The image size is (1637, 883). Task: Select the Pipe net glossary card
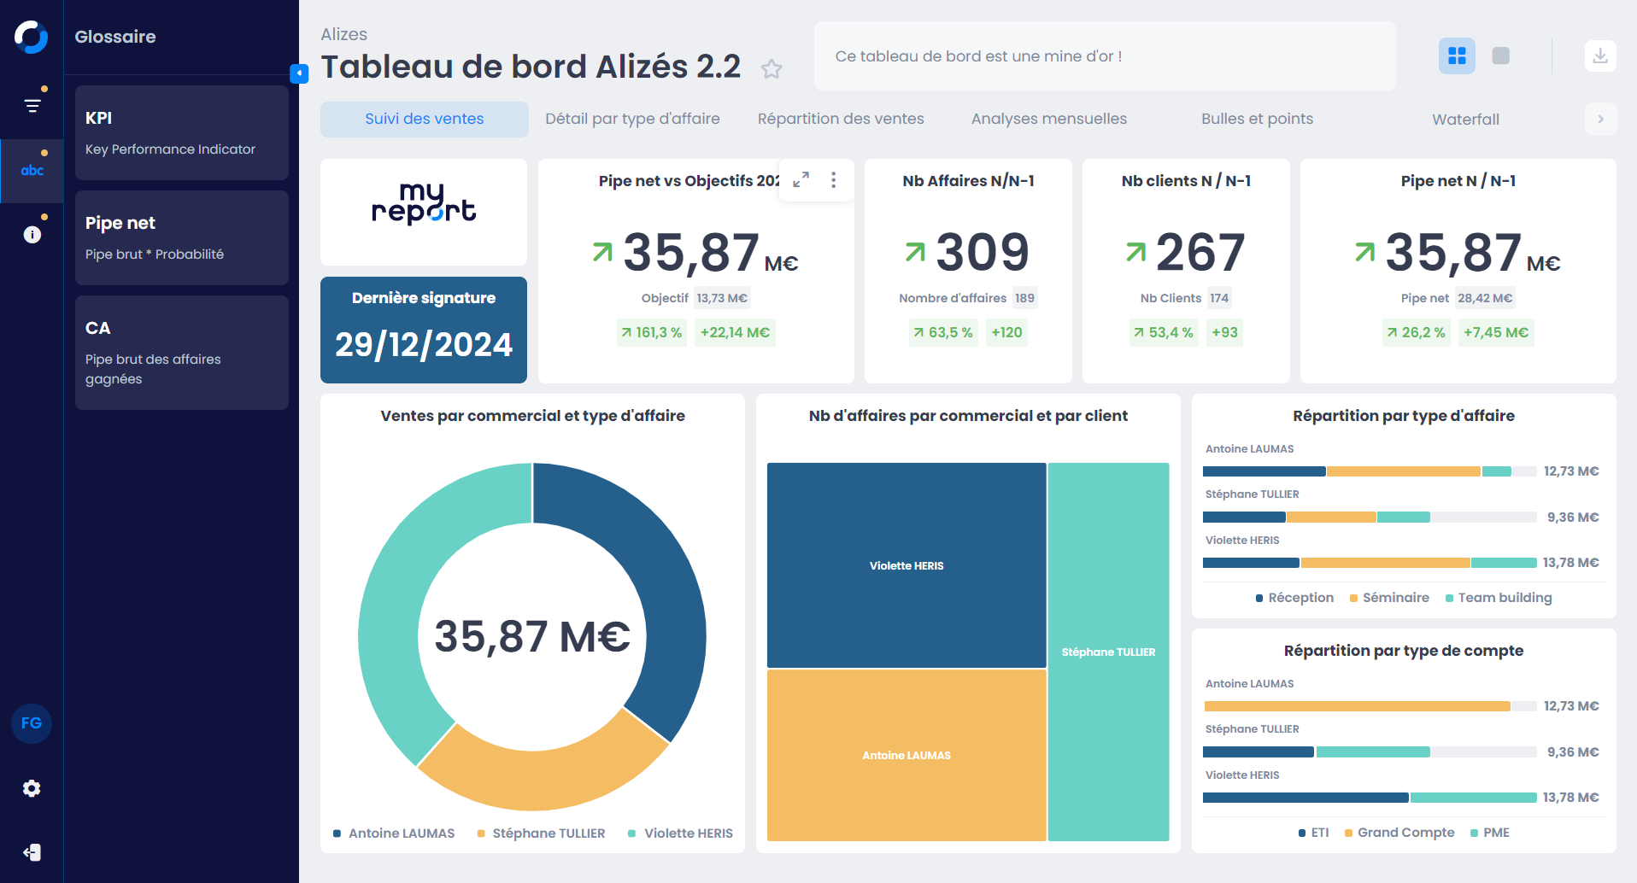pos(181,237)
